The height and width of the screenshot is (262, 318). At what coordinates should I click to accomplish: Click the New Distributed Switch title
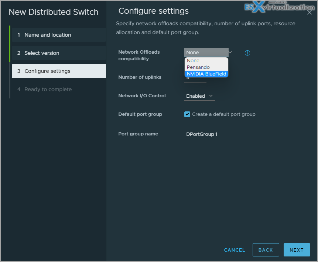coord(54,12)
